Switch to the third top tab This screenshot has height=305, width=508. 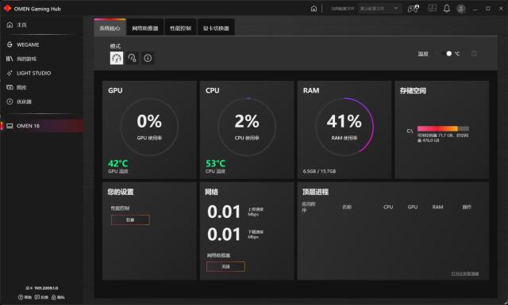coord(181,29)
